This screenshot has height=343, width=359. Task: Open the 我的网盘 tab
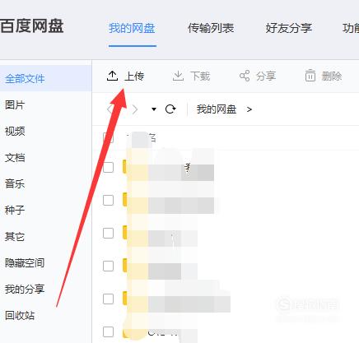click(132, 28)
